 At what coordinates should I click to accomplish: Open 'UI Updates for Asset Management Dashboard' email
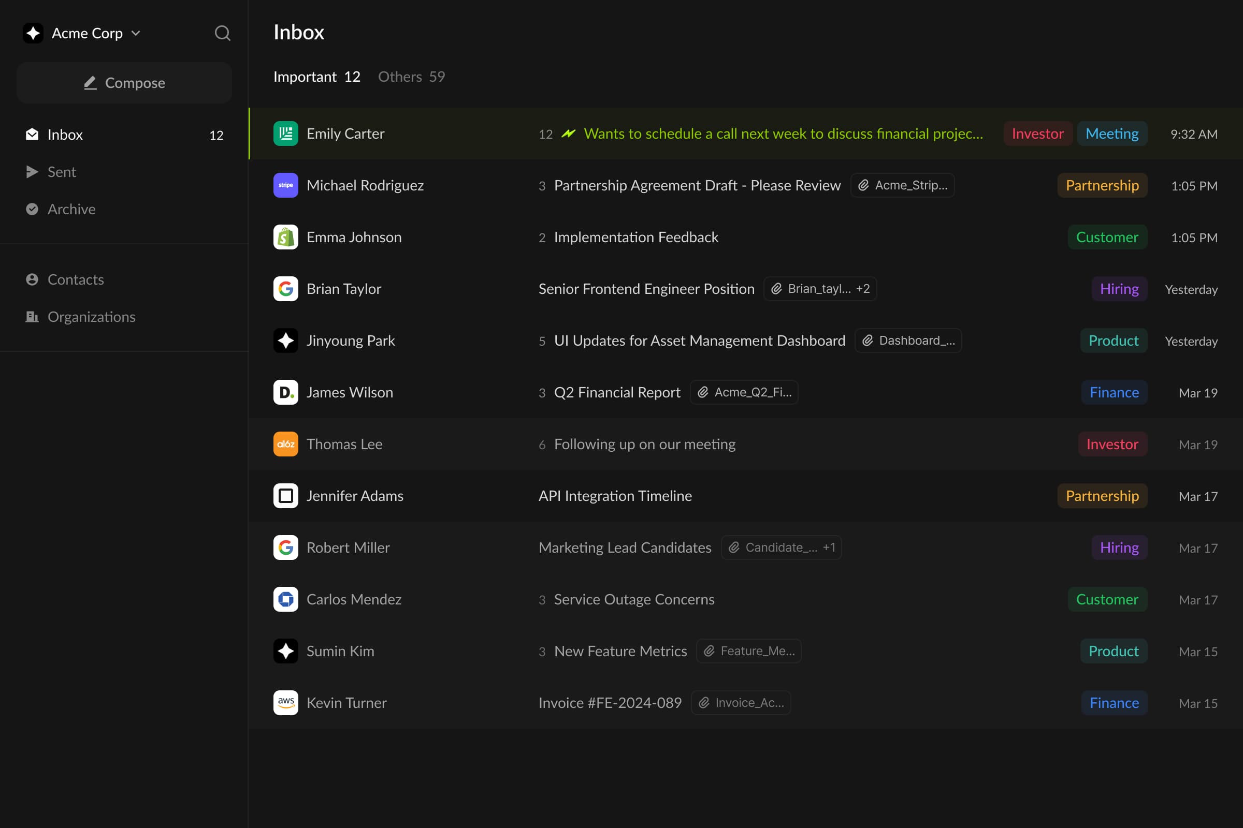click(x=745, y=341)
